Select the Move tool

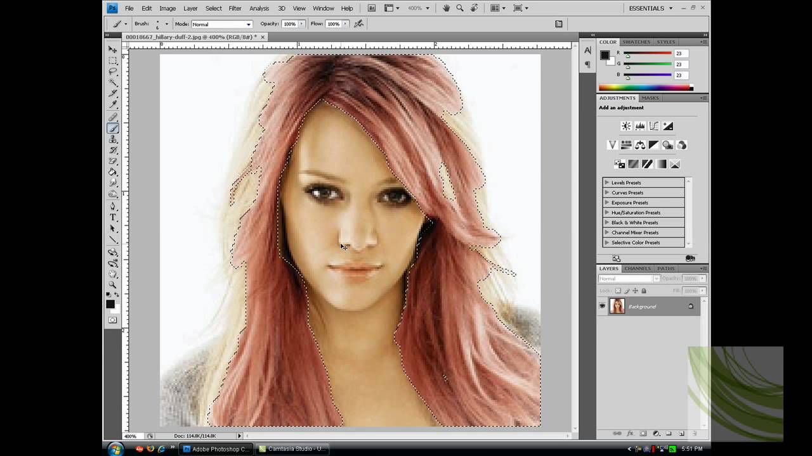[x=113, y=49]
